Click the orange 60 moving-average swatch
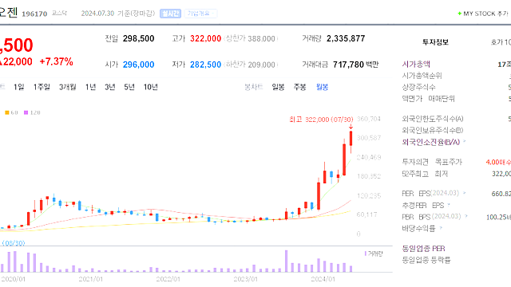This screenshot has width=511, height=287. (7, 112)
